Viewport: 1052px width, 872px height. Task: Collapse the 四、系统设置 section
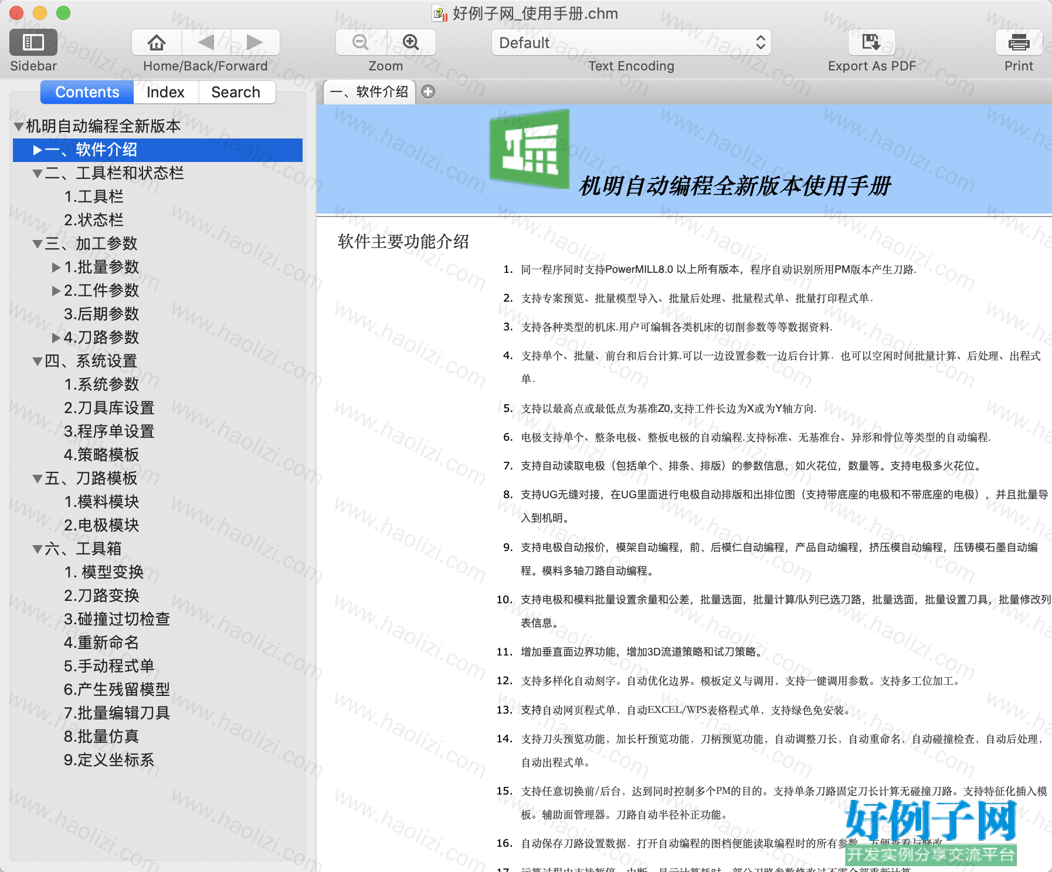point(38,361)
